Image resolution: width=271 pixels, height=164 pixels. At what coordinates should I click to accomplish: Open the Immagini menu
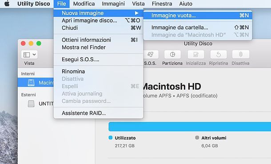[113, 4]
